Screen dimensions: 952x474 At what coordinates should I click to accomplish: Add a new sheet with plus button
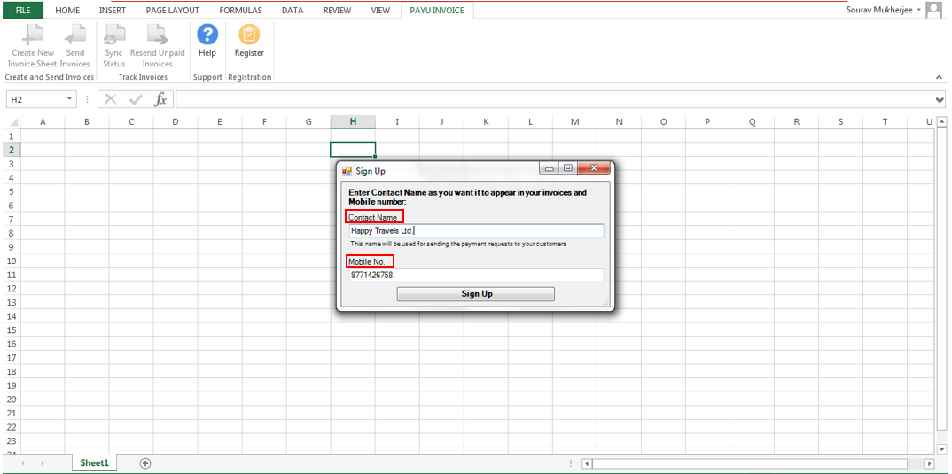click(x=145, y=463)
